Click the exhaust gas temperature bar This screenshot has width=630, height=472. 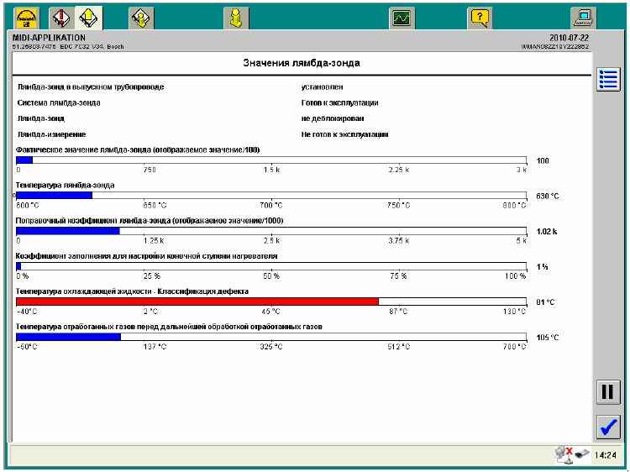pos(68,337)
